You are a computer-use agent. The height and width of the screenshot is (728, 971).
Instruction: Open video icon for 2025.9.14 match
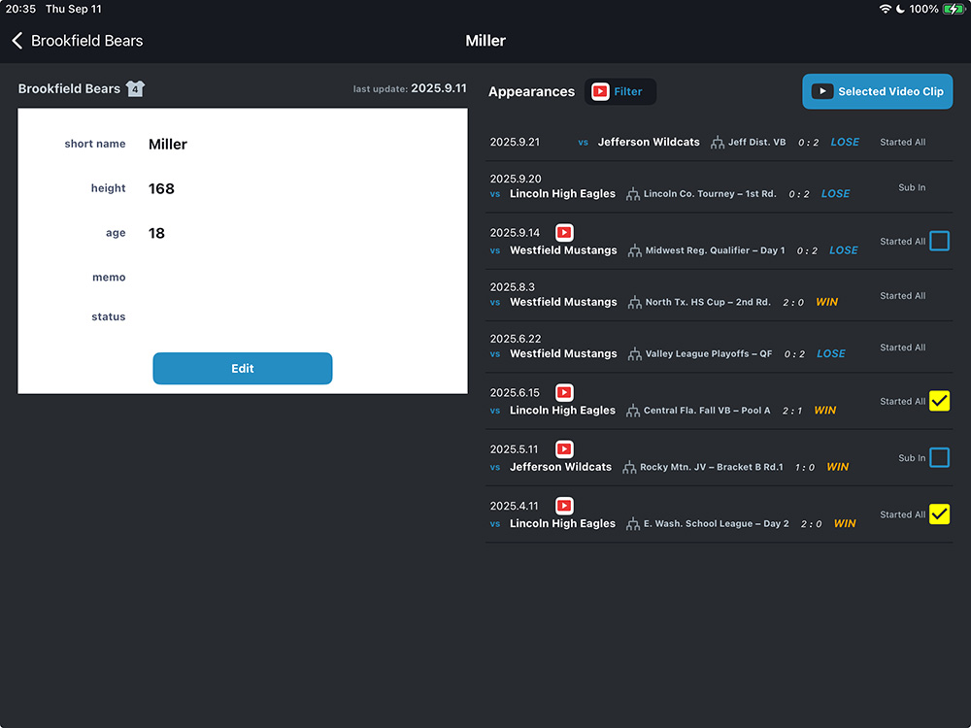point(564,233)
